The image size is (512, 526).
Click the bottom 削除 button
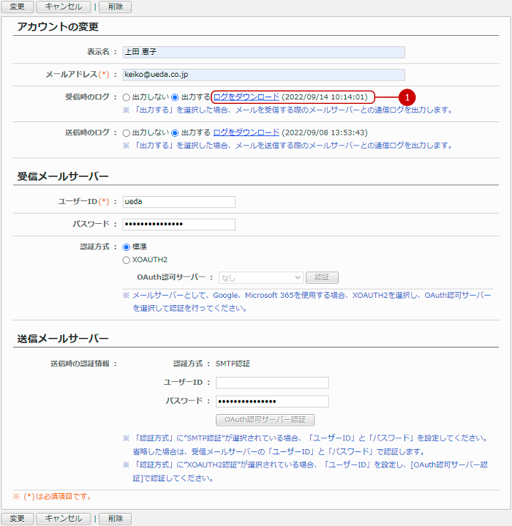click(116, 519)
